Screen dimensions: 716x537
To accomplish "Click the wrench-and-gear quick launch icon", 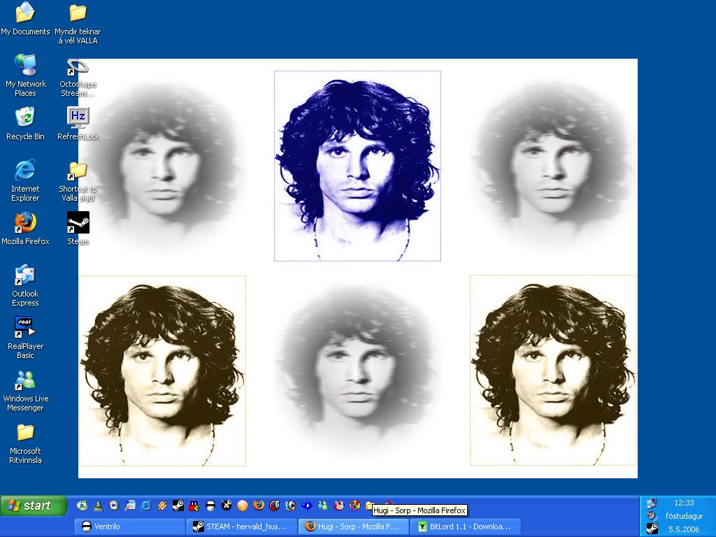I will click(226, 506).
